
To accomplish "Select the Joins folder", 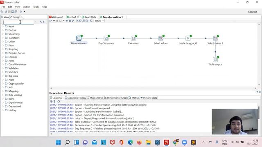I will coord(11,61).
